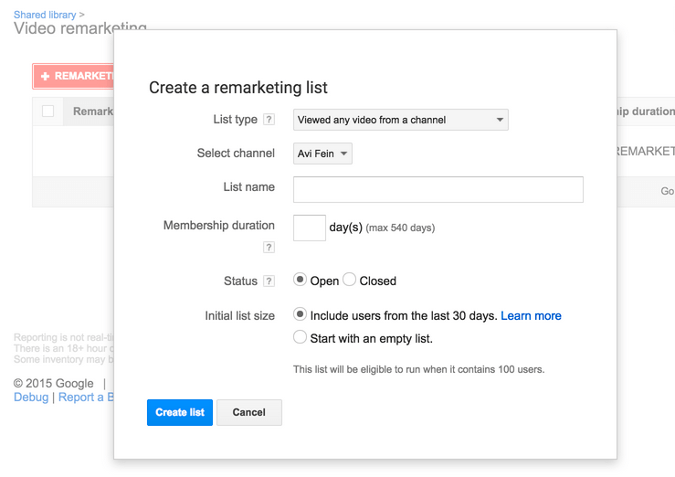Cancel the remarketing list dialog

248,412
